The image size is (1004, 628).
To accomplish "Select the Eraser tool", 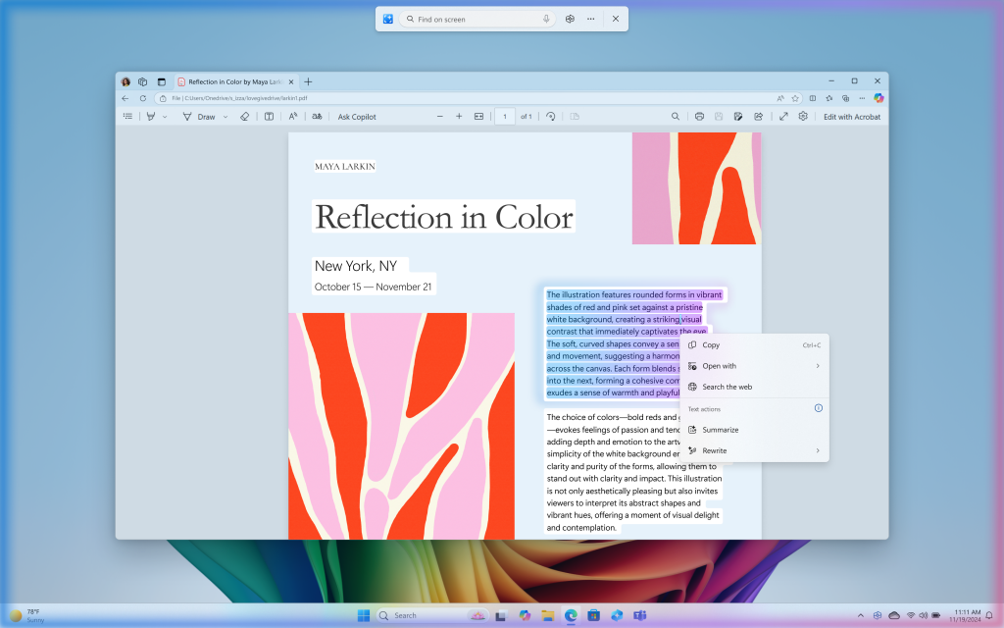I will [x=244, y=116].
